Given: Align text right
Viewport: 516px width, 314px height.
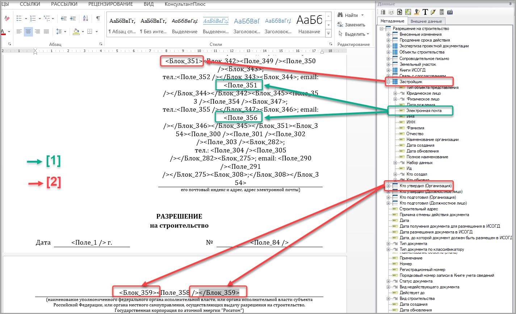Looking at the screenshot, I should click(x=37, y=32).
